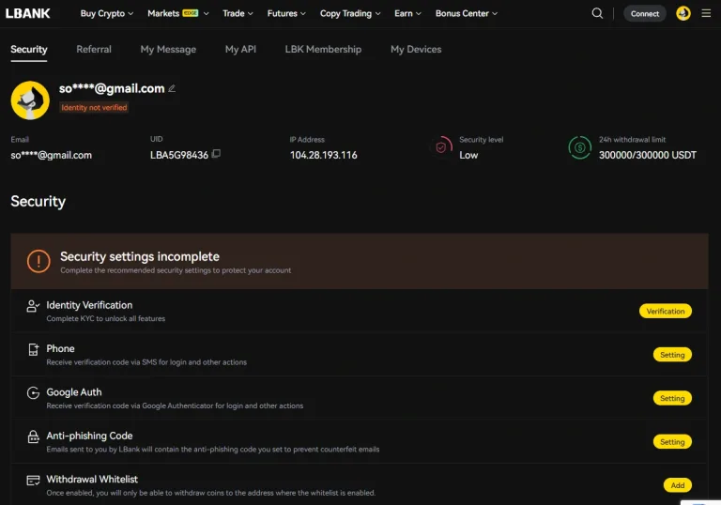Image resolution: width=721 pixels, height=505 pixels.
Task: Open the profile avatar icon in header
Action: point(683,13)
